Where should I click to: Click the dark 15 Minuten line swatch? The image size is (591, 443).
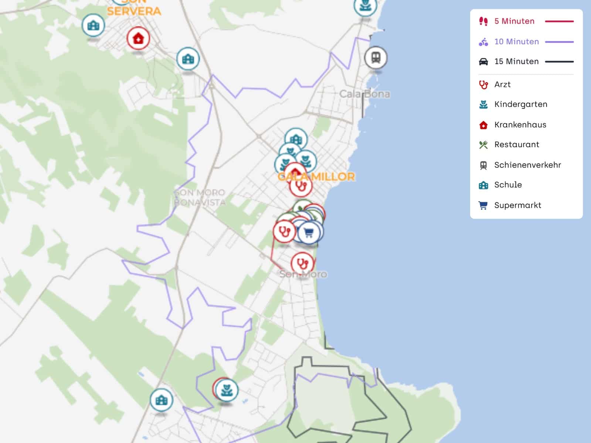tap(559, 62)
